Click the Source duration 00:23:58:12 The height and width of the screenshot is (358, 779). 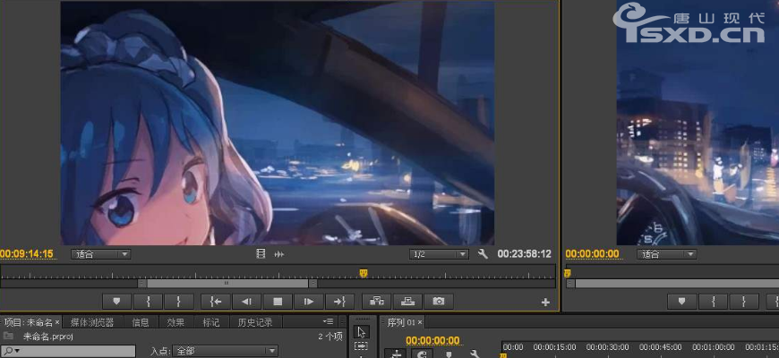coord(525,253)
